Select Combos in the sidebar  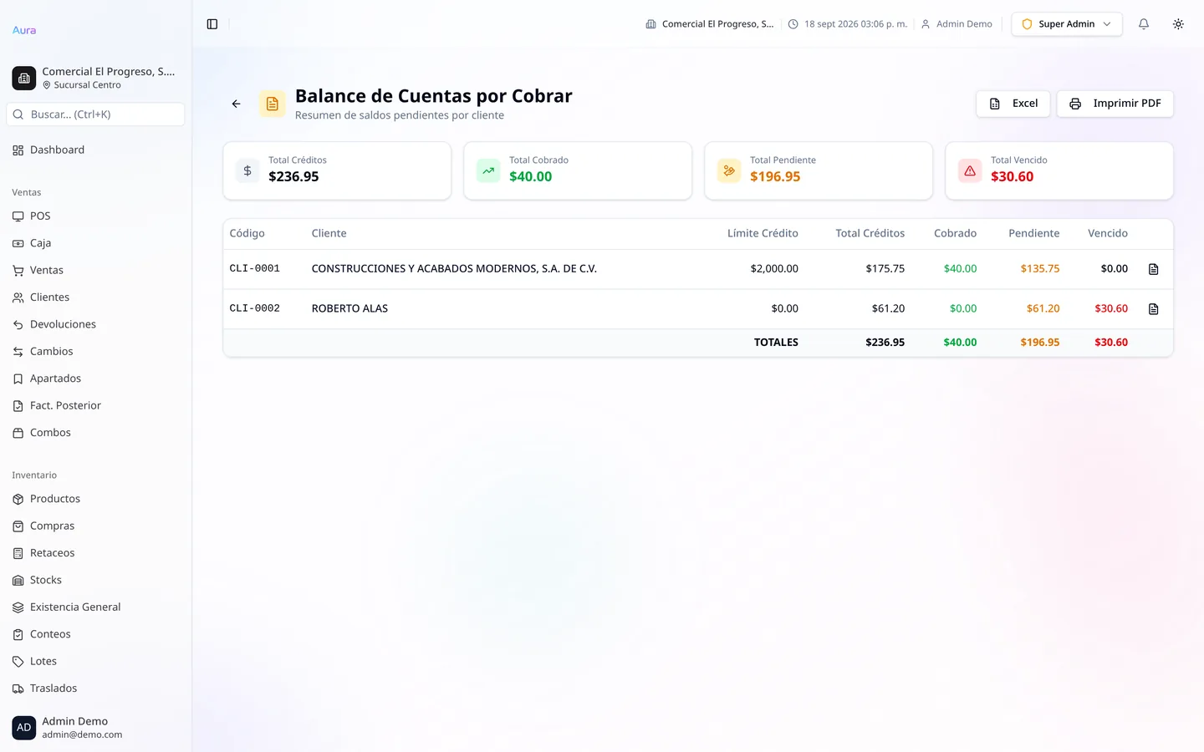click(x=95, y=433)
